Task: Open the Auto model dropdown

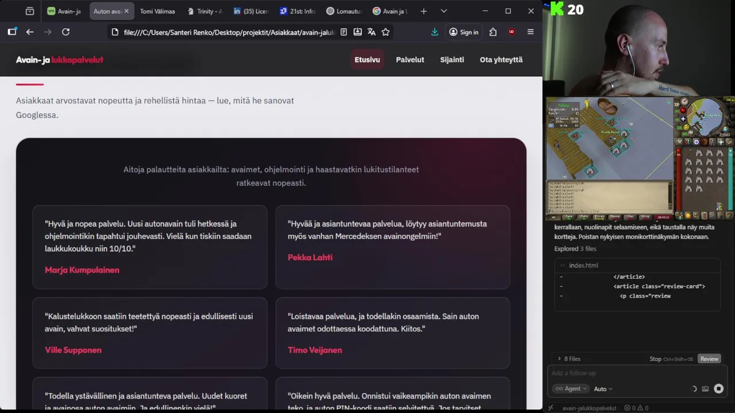Action: (x=603, y=389)
